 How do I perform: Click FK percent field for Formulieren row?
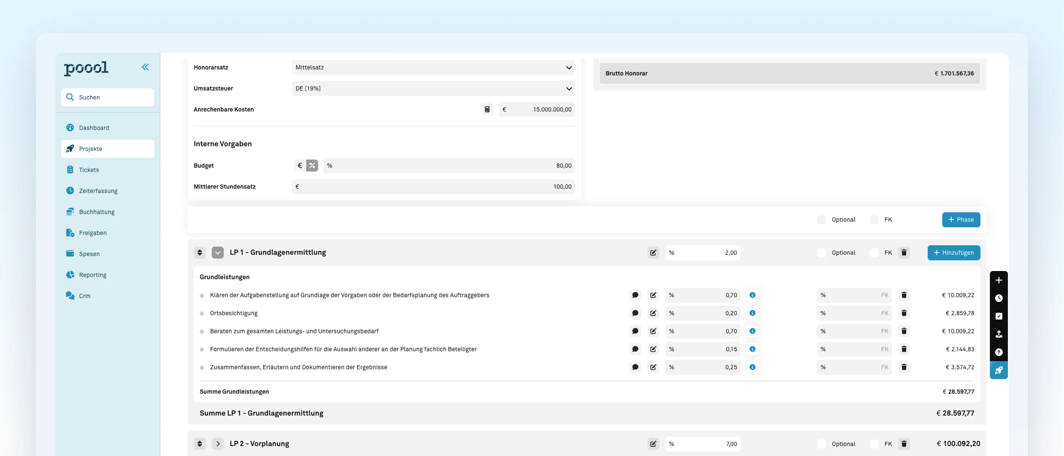pyautogui.click(x=854, y=349)
